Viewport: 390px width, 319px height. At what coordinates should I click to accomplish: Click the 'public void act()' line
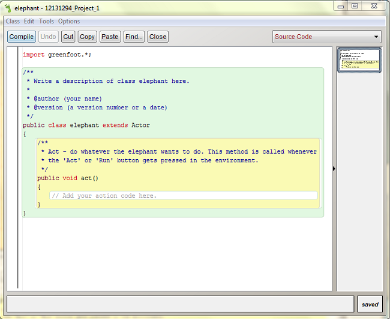68,178
